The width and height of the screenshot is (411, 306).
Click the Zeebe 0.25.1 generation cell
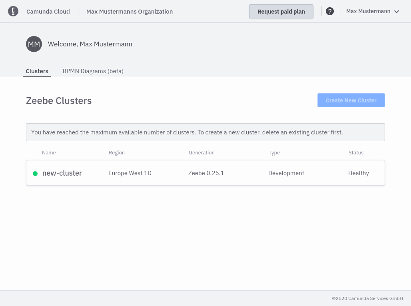click(x=206, y=173)
